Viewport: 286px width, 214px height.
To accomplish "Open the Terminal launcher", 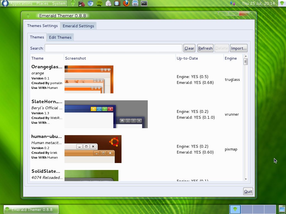I will pyautogui.click(x=144, y=3).
